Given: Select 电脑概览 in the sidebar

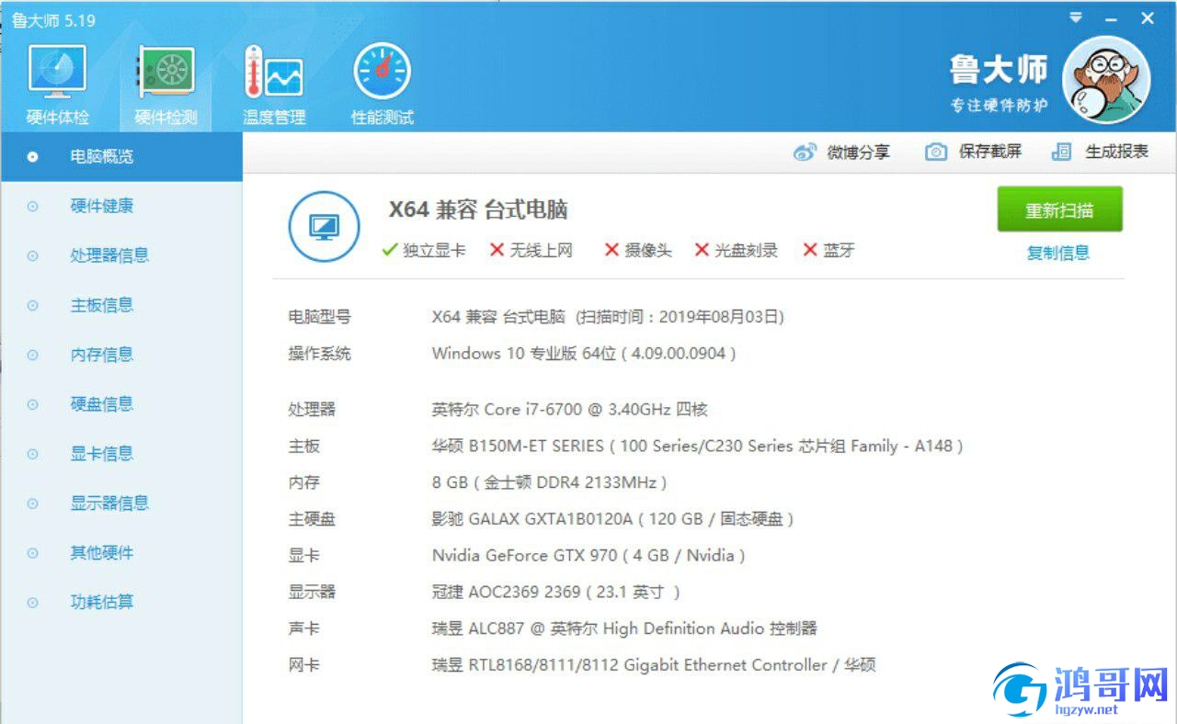Looking at the screenshot, I should [x=121, y=156].
